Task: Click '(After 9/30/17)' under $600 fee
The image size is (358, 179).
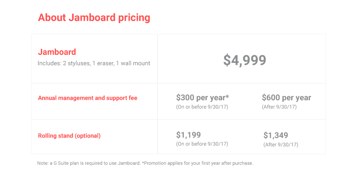Action: [280, 107]
